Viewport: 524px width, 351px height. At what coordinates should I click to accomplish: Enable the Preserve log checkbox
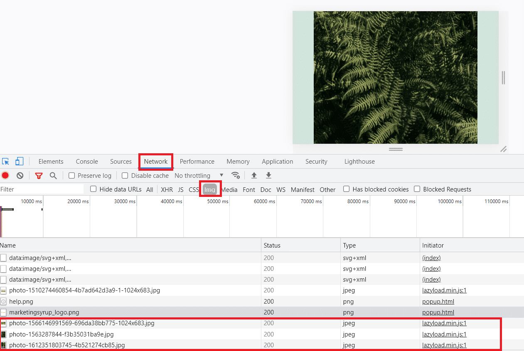coord(71,176)
